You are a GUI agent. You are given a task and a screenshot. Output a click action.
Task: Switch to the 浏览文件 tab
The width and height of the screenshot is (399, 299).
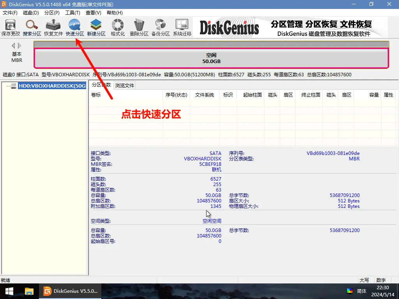[125, 85]
